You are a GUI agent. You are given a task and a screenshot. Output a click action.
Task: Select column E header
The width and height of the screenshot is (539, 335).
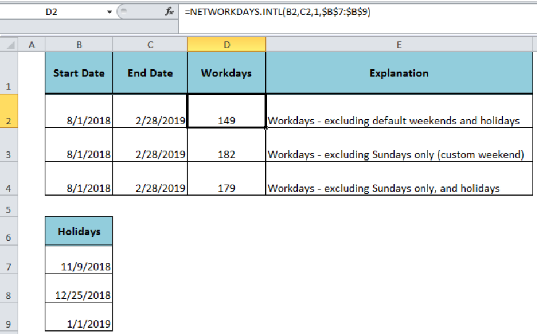399,44
